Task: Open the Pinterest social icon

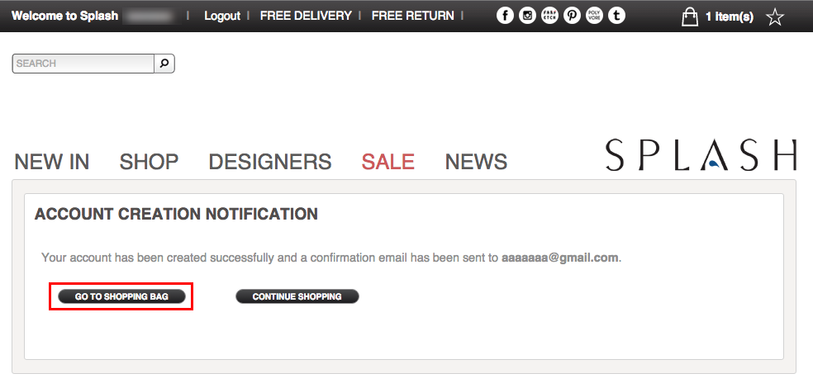Action: [572, 16]
